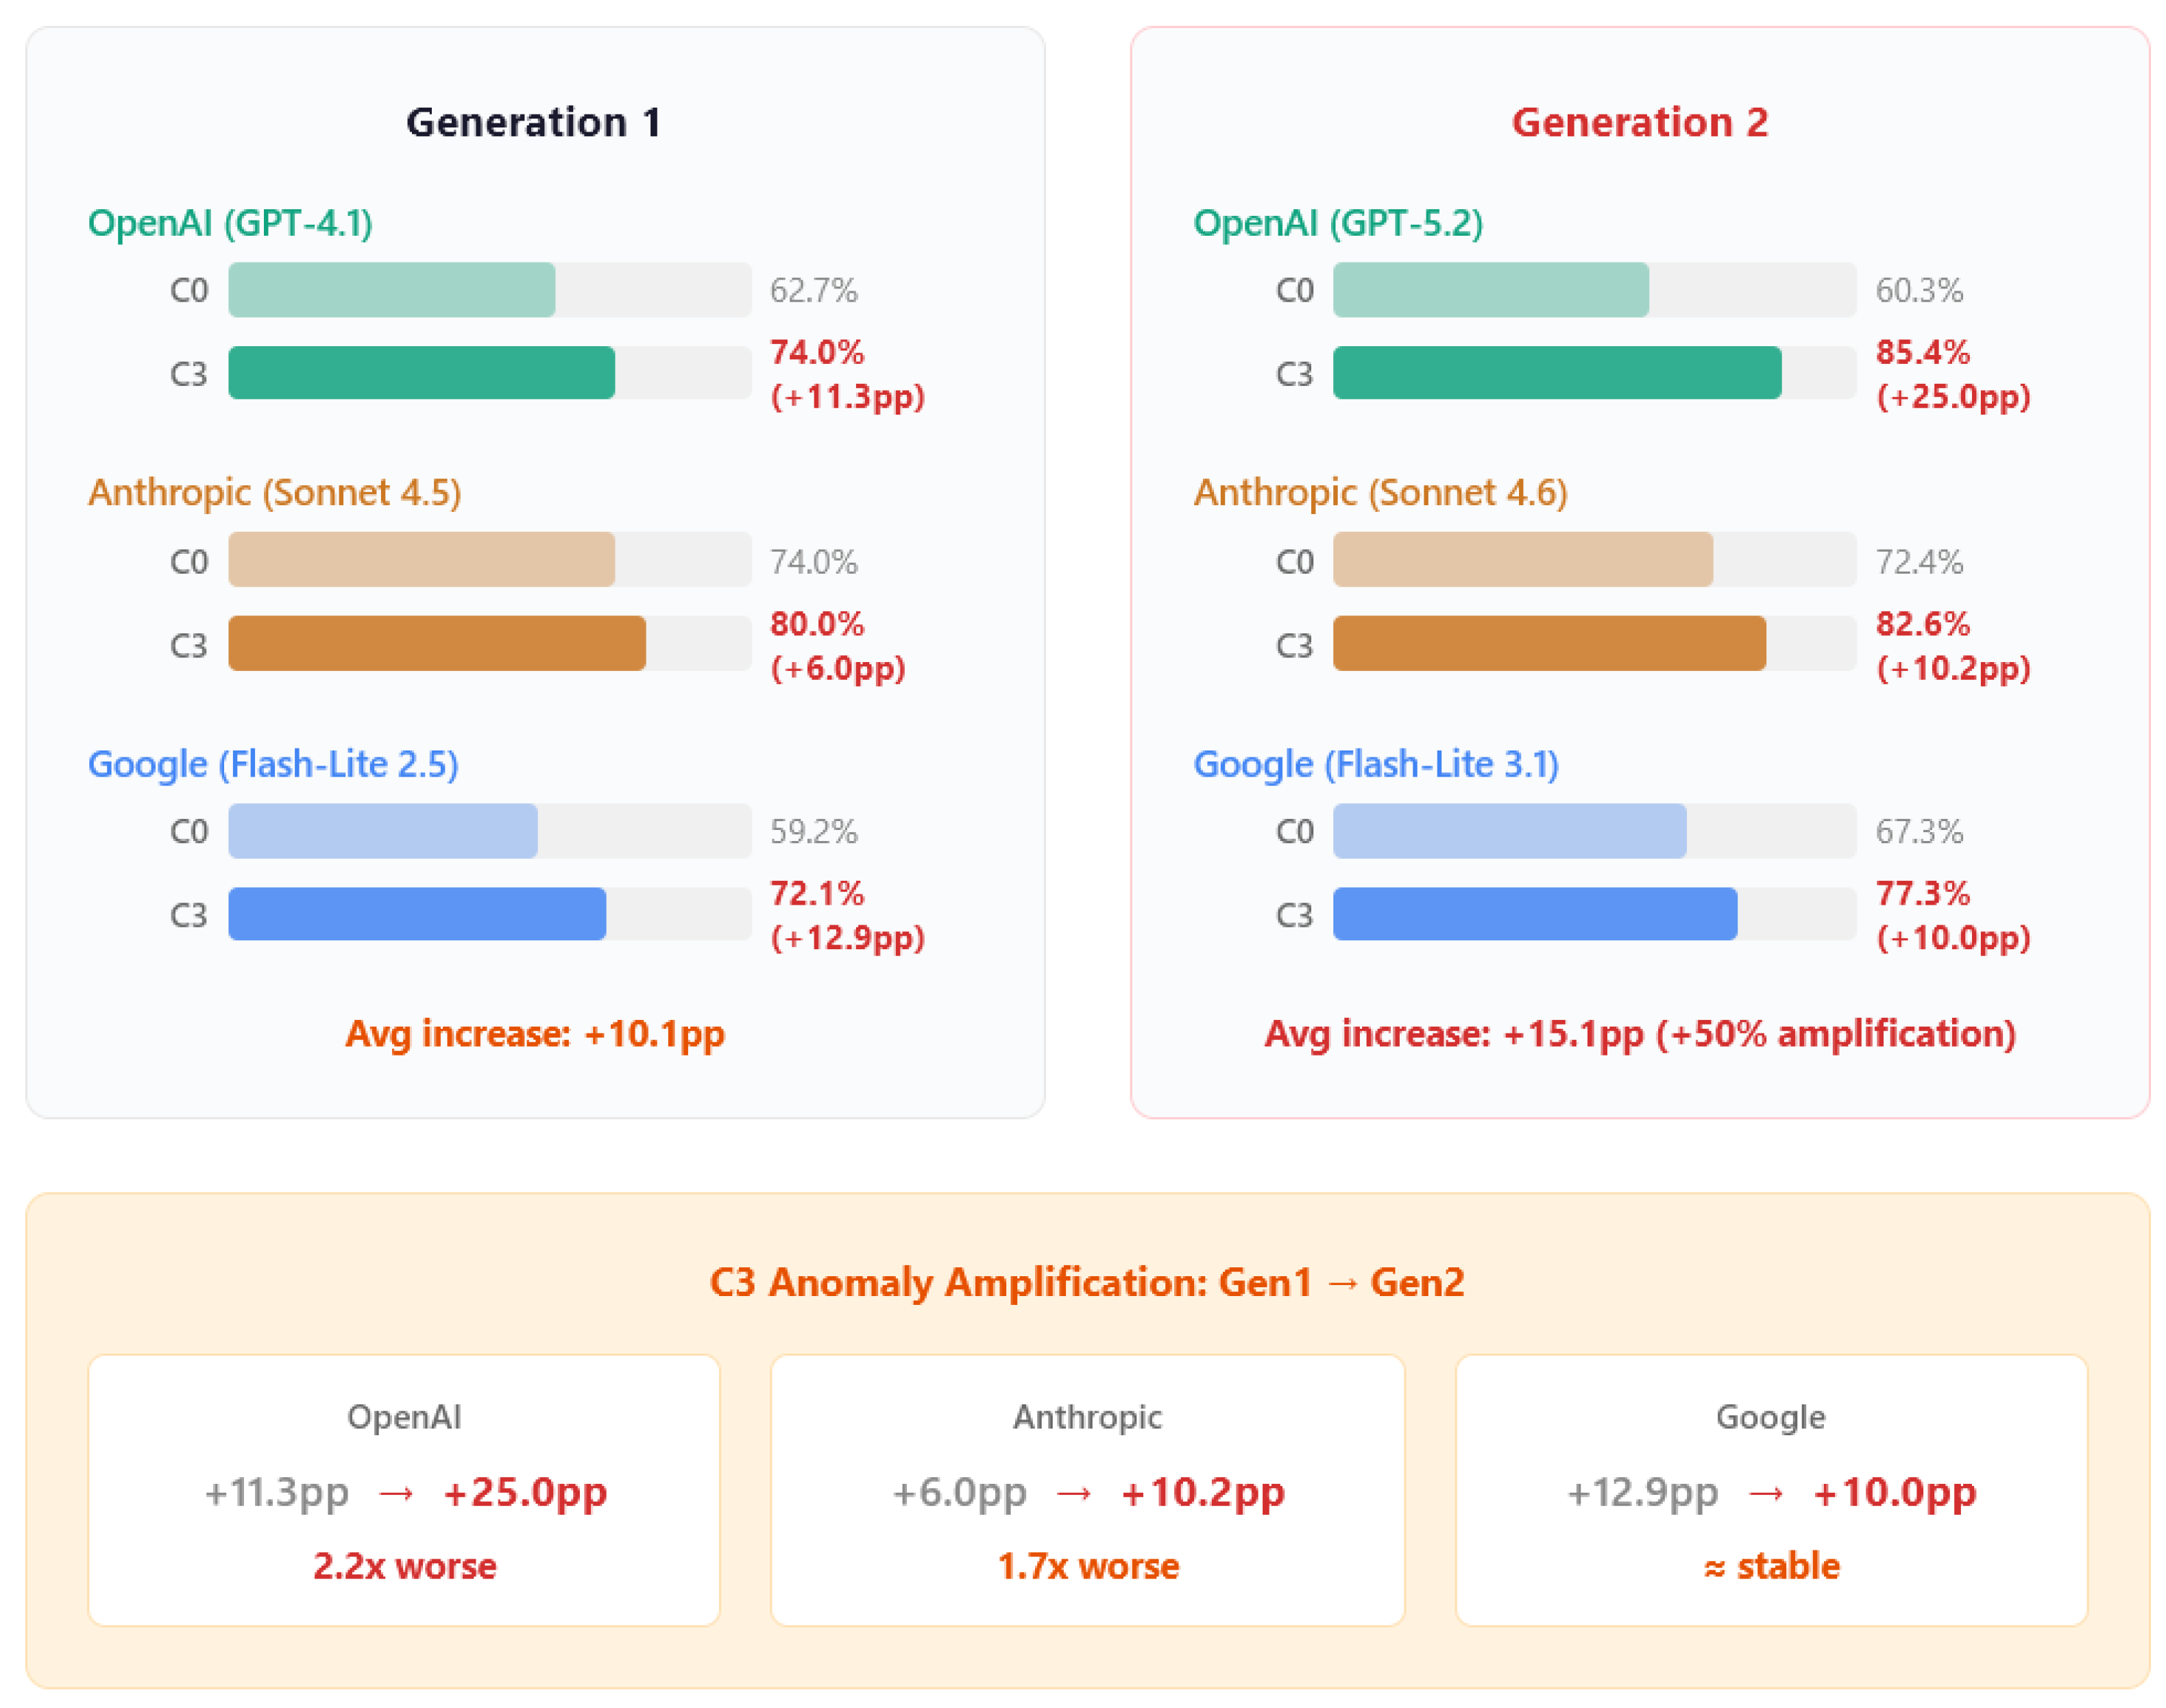Click the GPT-4.1 C0 bar at 62.7%
This screenshot has width=2166, height=1708.
(391, 290)
